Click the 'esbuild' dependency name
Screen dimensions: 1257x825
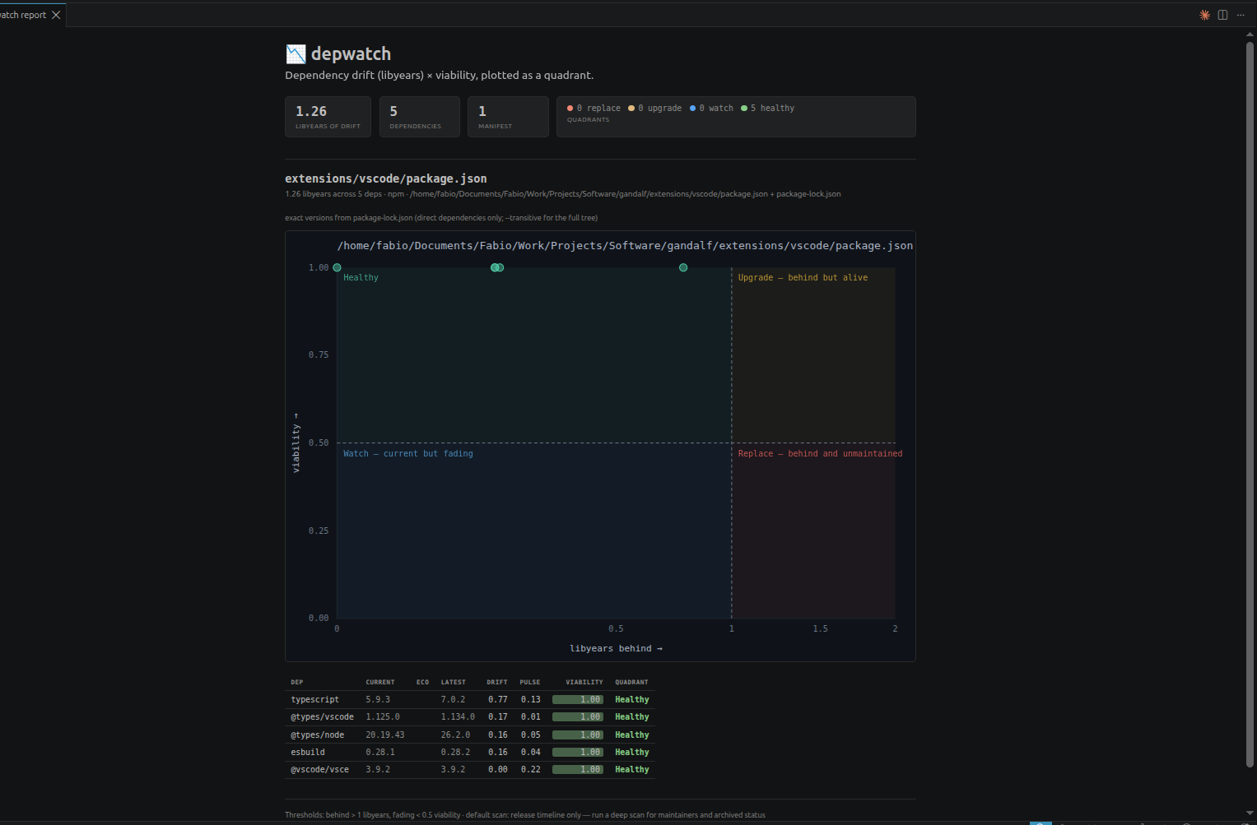click(308, 753)
